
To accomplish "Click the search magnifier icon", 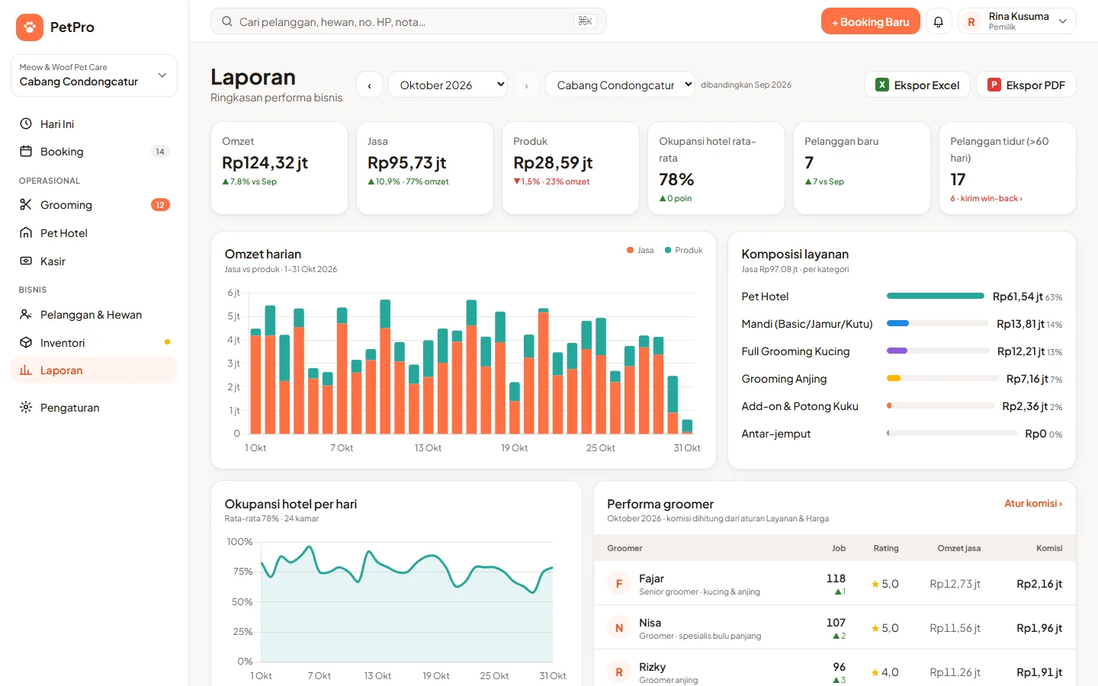I will tap(226, 21).
